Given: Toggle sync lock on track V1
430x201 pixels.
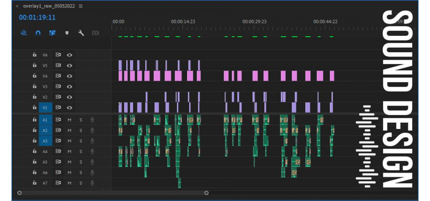Looking at the screenshot, I should click(x=58, y=108).
